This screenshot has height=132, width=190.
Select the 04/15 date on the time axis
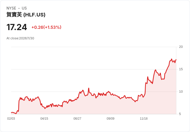tap(44, 119)
